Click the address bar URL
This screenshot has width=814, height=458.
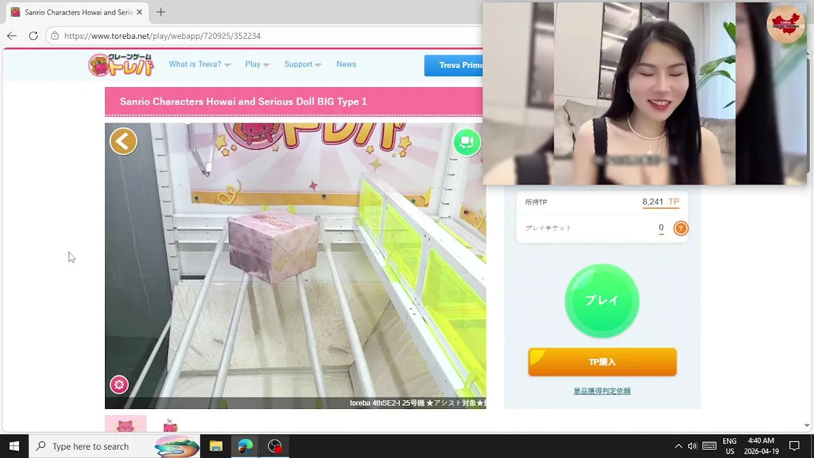point(162,36)
